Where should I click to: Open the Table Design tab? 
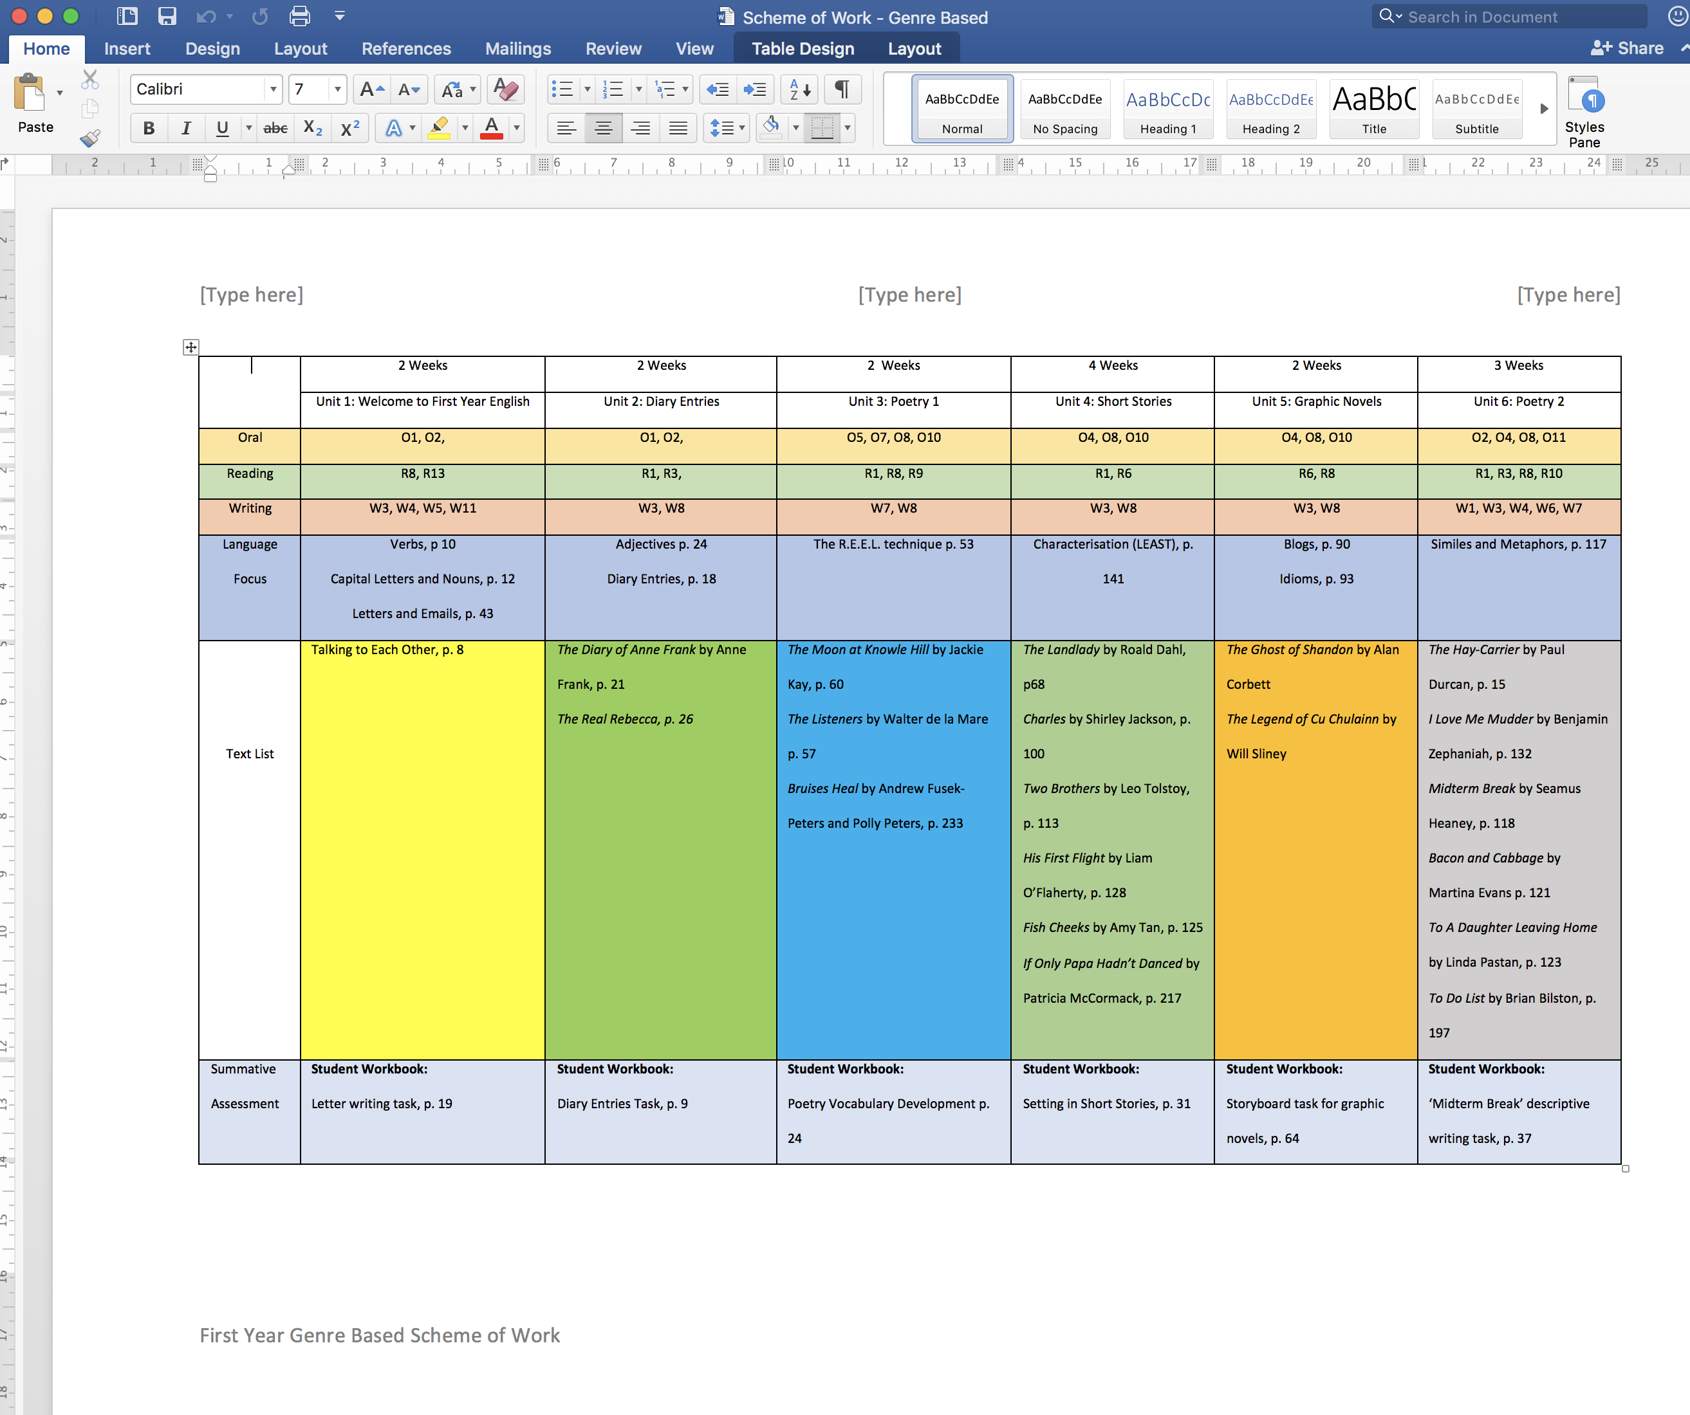pos(803,49)
